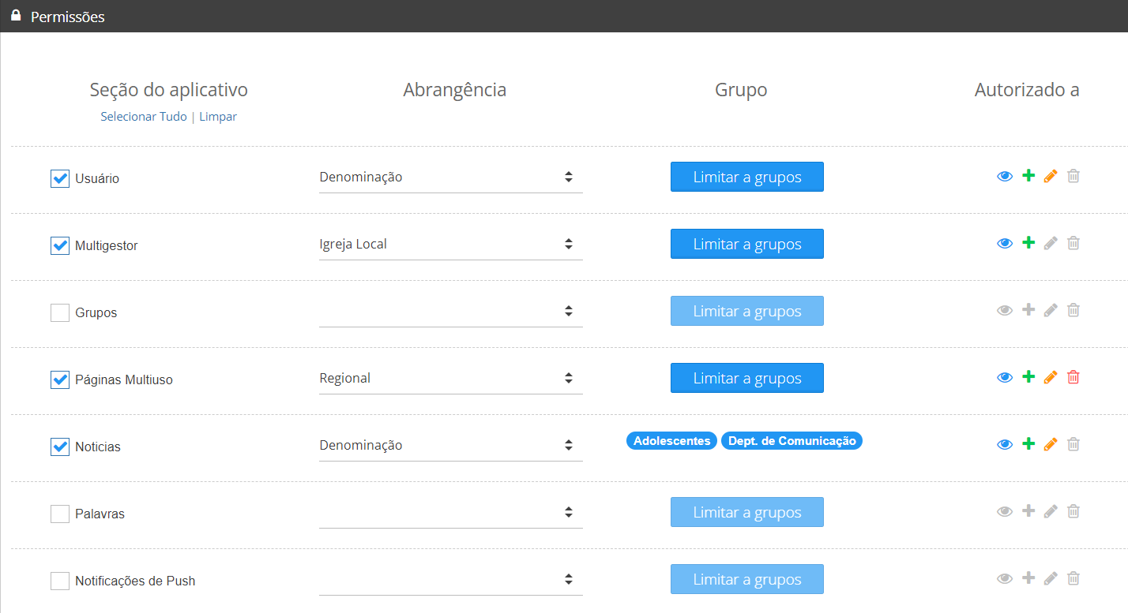Screen dimensions: 1128x613
Task: Toggle add plus icon for Páginas Multiuso
Action: click(1028, 377)
